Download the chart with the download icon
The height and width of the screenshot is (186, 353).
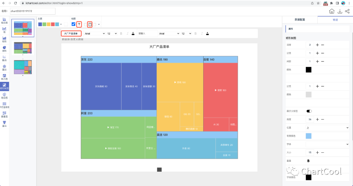click(340, 11)
